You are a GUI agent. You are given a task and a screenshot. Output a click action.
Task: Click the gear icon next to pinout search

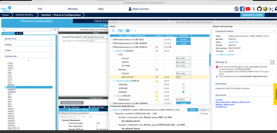click(55, 29)
